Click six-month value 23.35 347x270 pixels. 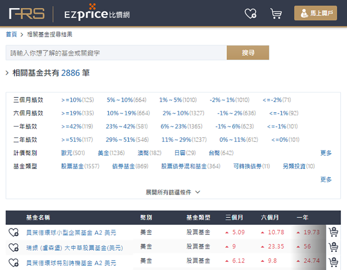click(276, 246)
